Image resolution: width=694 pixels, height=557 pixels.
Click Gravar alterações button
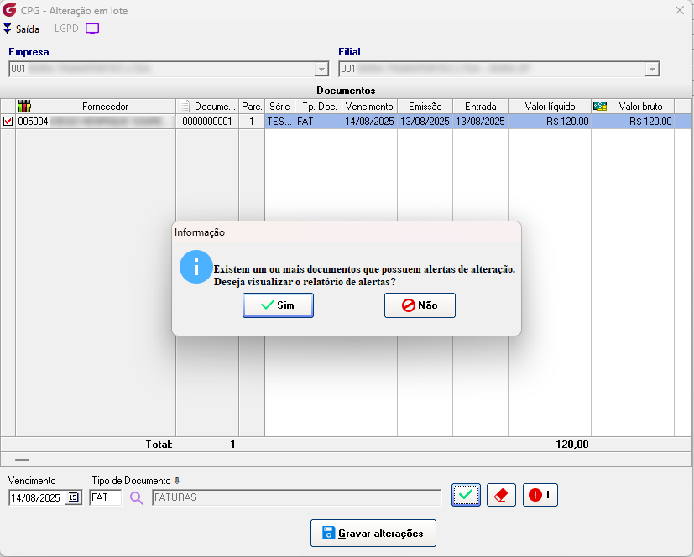tap(373, 534)
